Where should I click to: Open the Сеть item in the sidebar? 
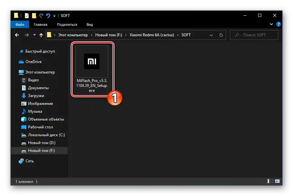tap(29, 161)
